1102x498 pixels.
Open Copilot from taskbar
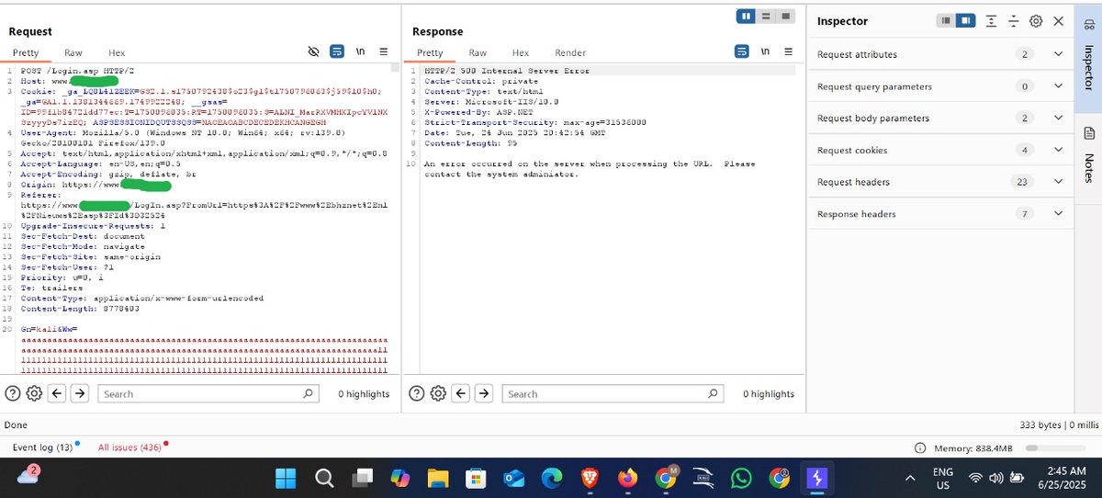pyautogui.click(x=400, y=478)
